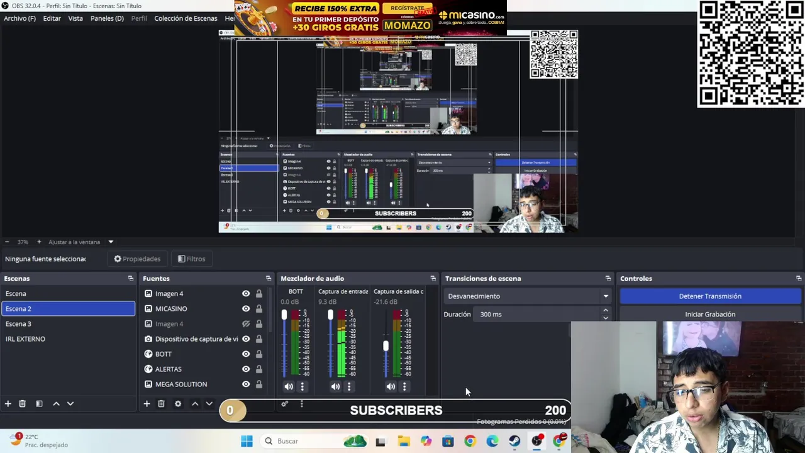The image size is (805, 453).
Task: Open the Paneles menu
Action: (107, 18)
